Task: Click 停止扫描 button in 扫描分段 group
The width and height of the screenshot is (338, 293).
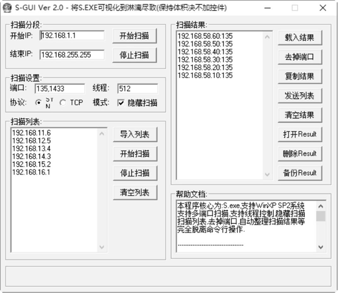Action: [x=135, y=55]
